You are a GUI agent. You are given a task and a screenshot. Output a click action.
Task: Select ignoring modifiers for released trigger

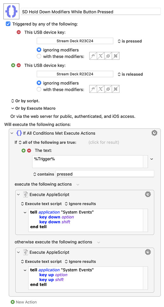[x=39, y=83]
